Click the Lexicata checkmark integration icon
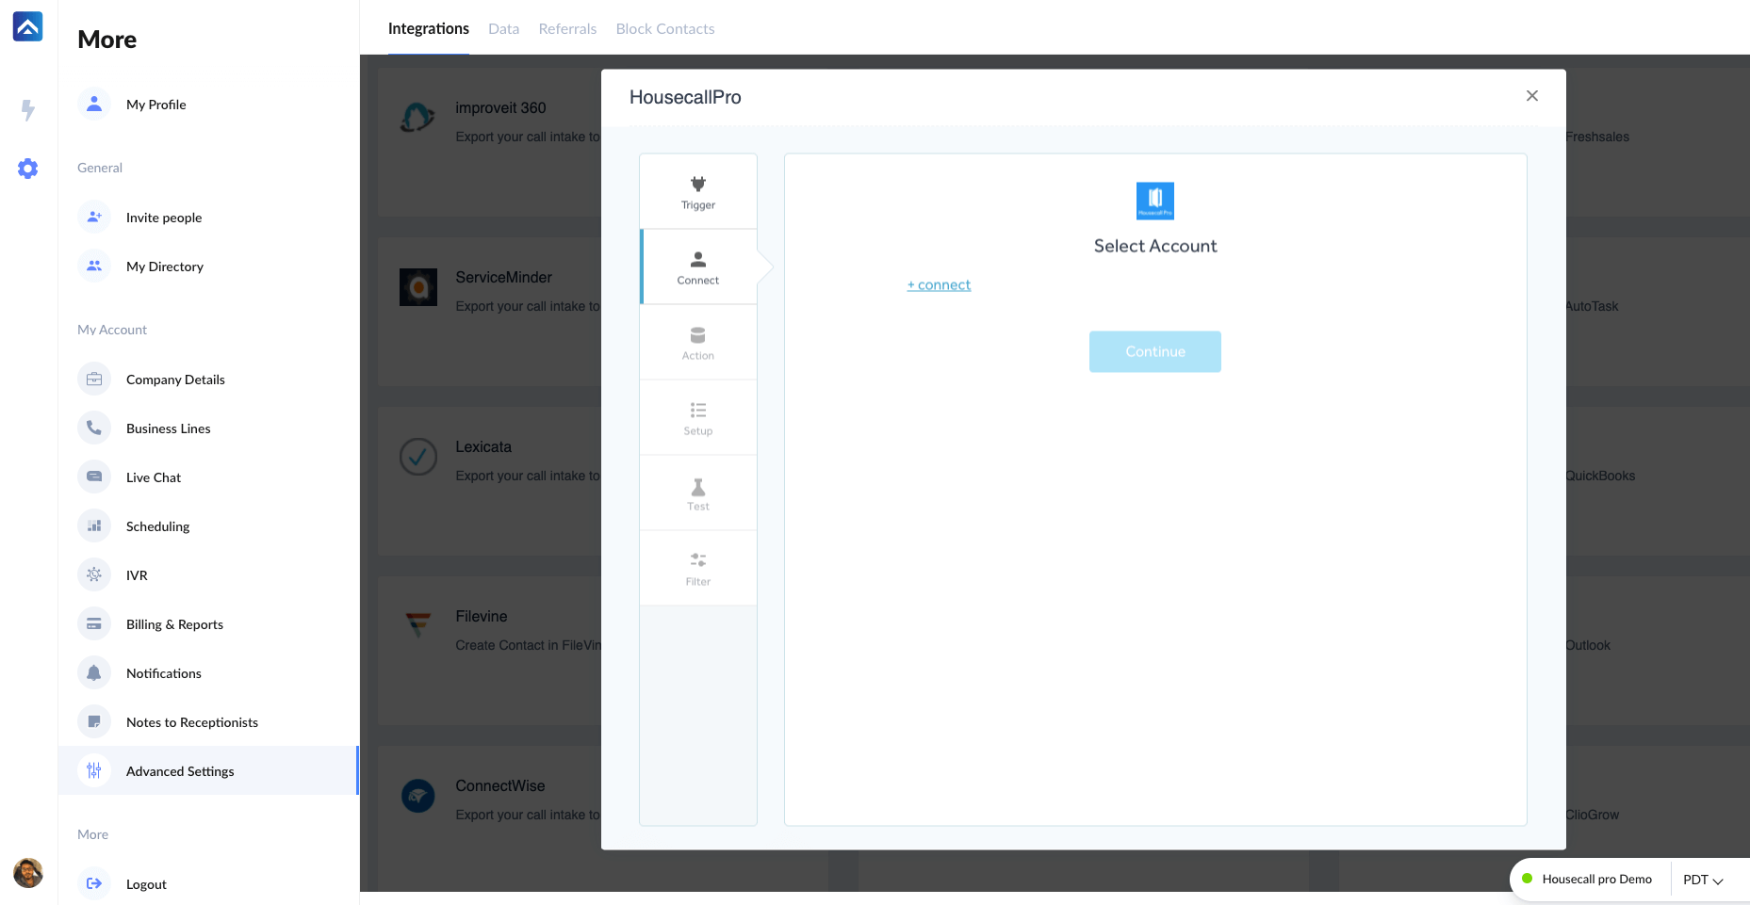This screenshot has height=905, width=1750. 418,457
